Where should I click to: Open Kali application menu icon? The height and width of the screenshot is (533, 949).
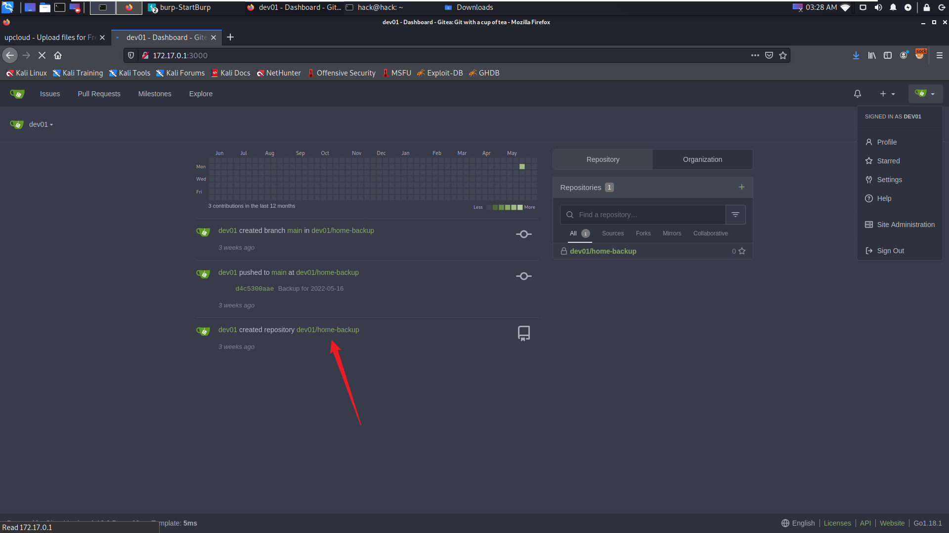point(7,7)
